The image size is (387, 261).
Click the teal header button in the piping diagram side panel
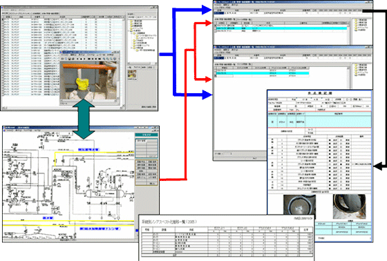tap(147, 135)
